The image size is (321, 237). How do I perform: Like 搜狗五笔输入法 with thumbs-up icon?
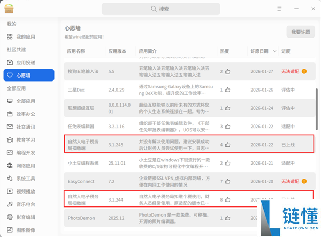[228, 71]
